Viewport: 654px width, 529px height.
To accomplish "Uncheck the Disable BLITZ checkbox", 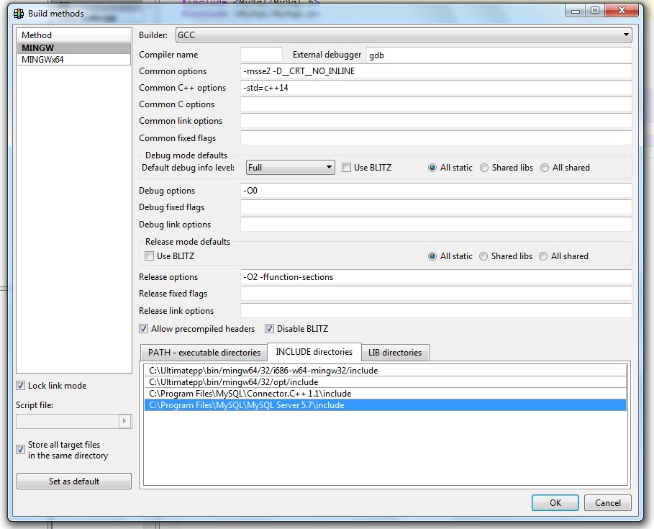I will 270,329.
